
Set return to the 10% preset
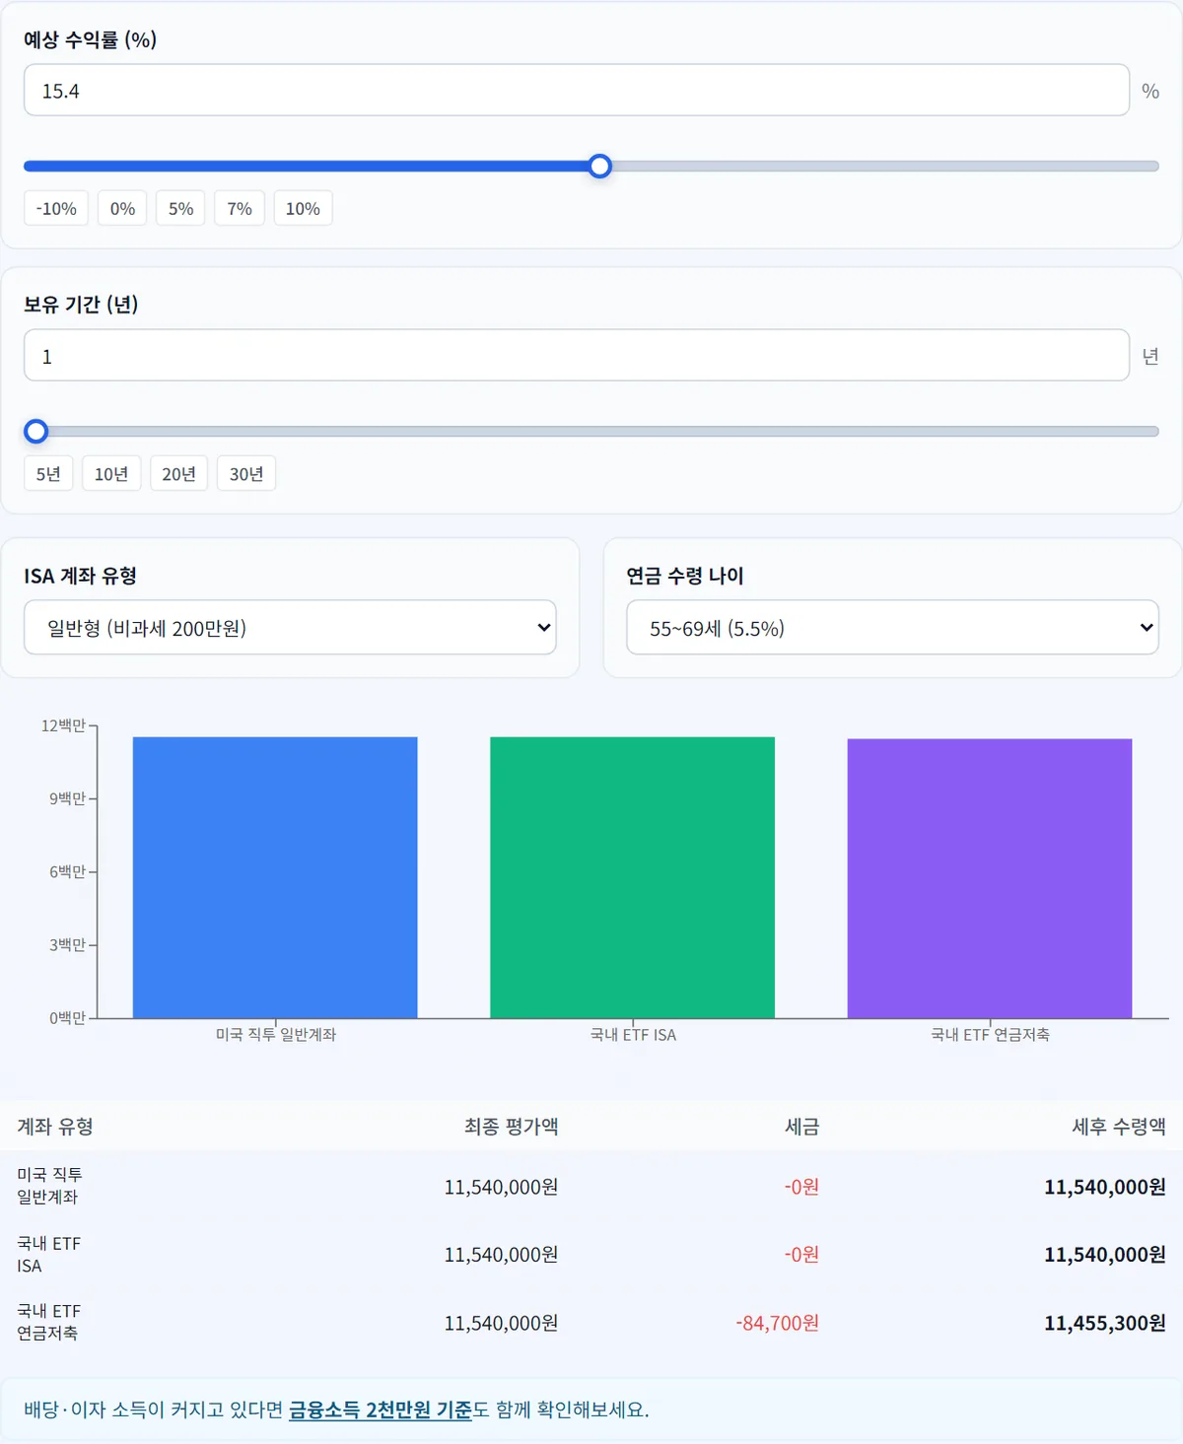click(303, 209)
